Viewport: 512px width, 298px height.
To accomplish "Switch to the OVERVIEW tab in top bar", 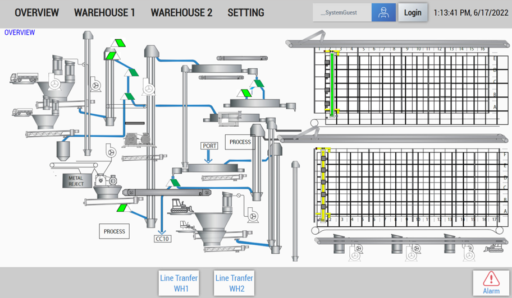I will [x=36, y=13].
